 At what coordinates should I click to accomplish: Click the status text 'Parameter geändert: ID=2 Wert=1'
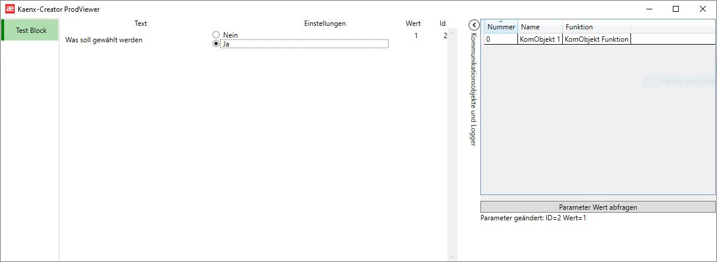pos(533,218)
